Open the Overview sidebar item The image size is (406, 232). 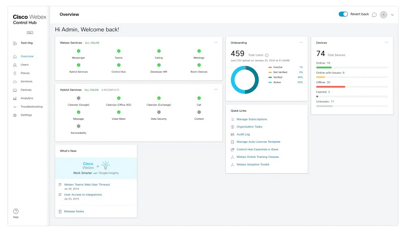click(x=27, y=56)
